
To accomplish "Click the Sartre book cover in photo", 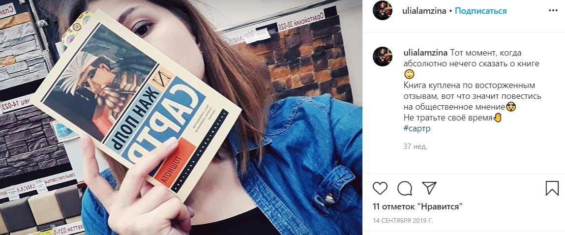I will tap(136, 105).
